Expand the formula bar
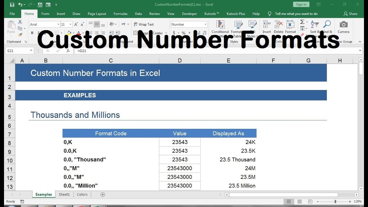The width and height of the screenshot is (368, 207). click(x=360, y=51)
